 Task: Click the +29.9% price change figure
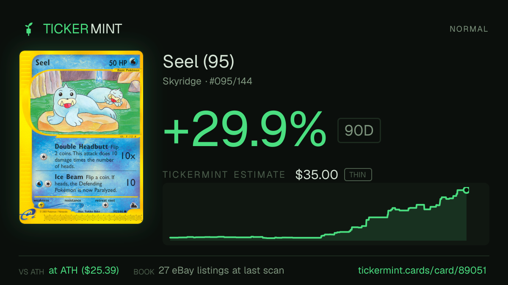pos(245,129)
